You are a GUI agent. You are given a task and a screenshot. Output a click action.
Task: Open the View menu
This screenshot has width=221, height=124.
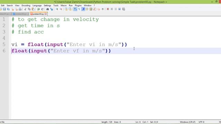pos(17,6)
